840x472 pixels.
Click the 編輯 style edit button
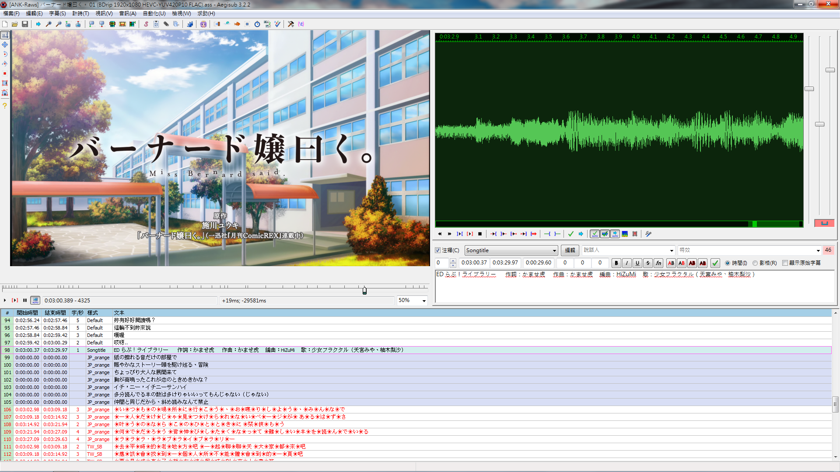point(570,250)
